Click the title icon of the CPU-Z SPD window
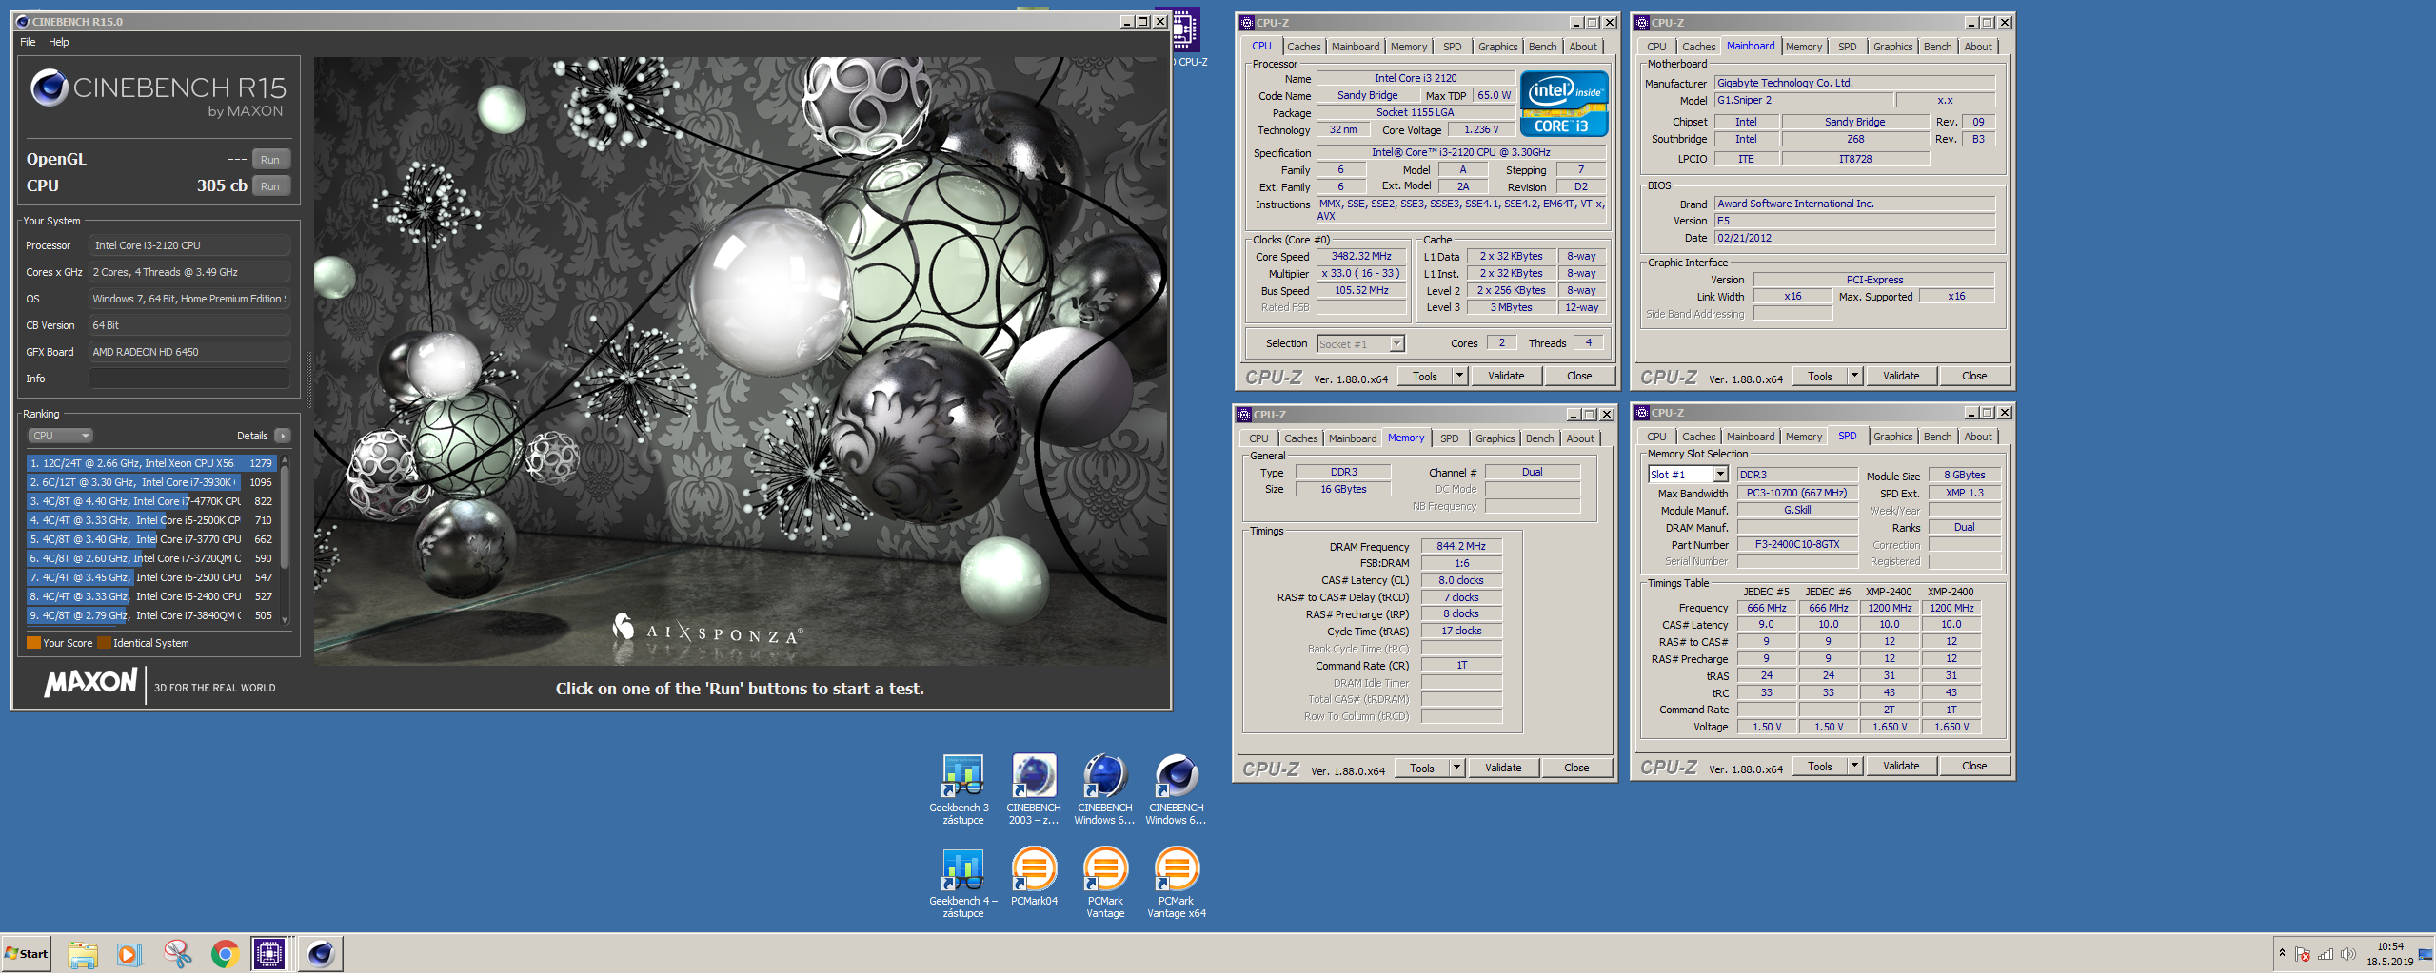The image size is (2436, 973). click(1642, 413)
